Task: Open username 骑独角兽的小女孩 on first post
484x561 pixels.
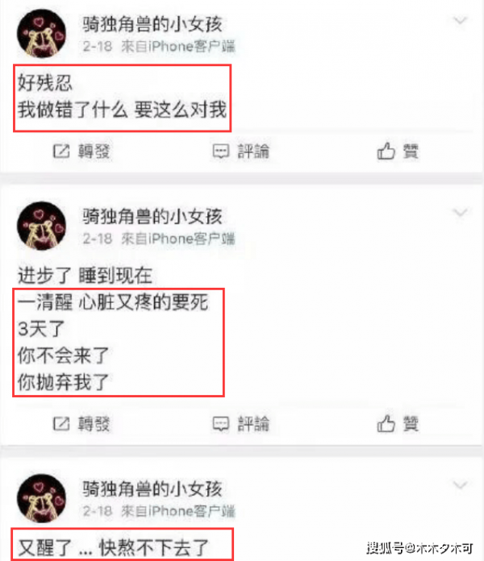Action: [x=152, y=24]
